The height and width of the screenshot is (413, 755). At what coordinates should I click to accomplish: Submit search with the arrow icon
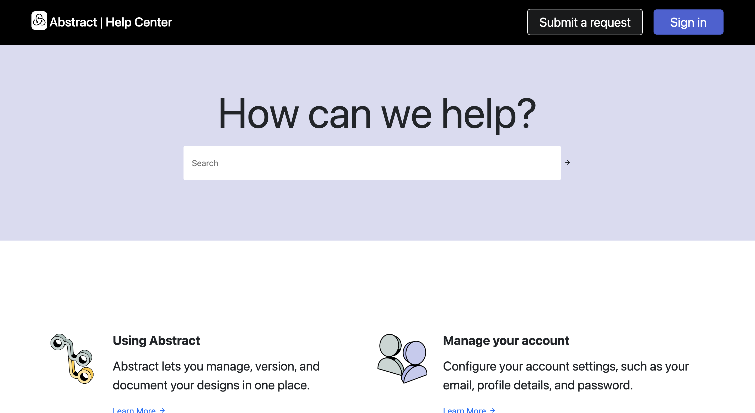coord(567,162)
